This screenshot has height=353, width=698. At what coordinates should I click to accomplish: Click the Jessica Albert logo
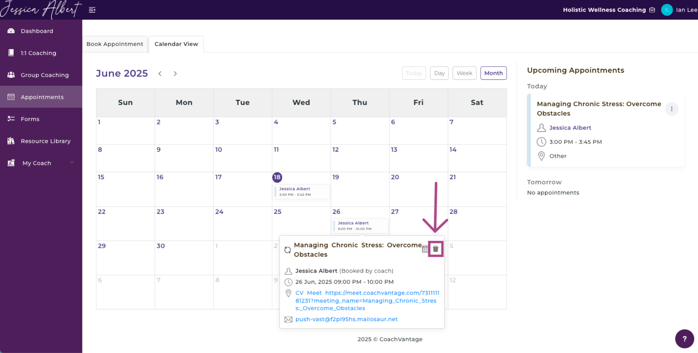tap(40, 9)
